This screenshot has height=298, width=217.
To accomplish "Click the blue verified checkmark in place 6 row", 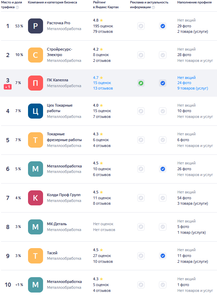I will pyautogui.click(x=163, y=169).
